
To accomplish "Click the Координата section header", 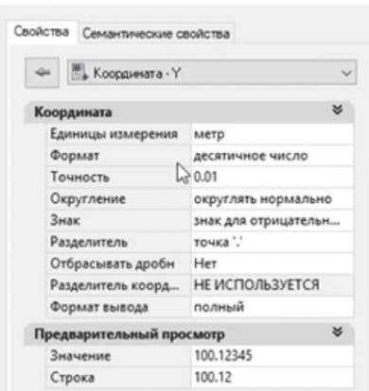I will click(x=189, y=111).
